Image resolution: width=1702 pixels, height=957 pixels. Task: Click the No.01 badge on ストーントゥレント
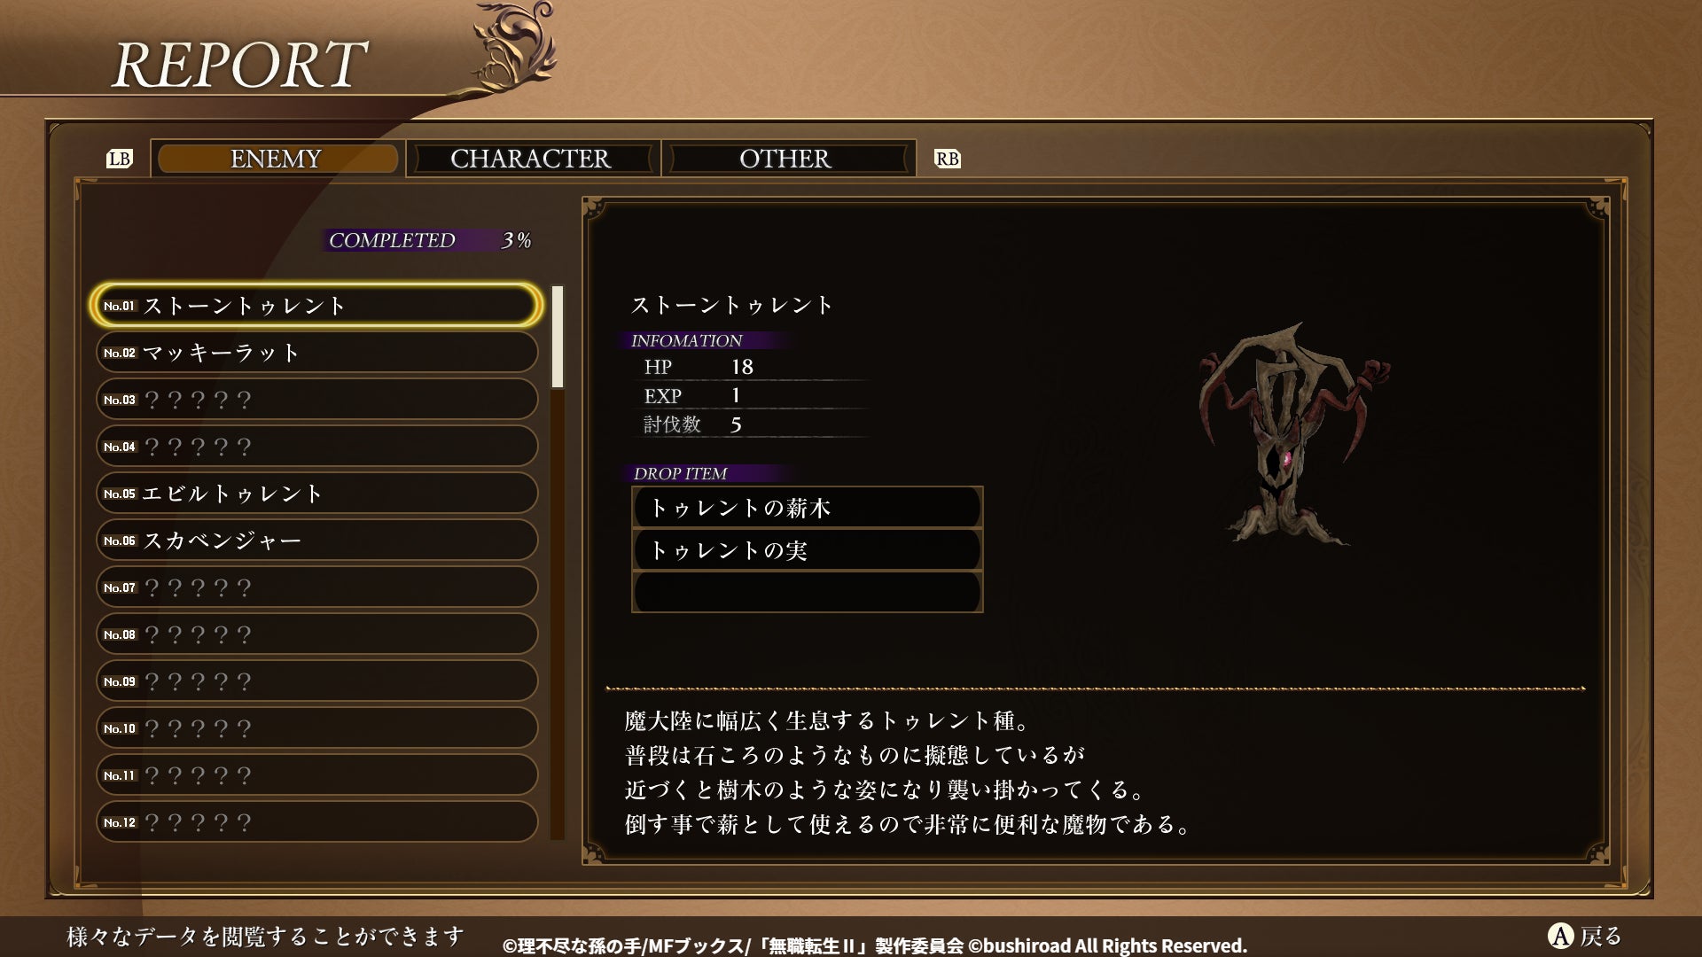point(120,306)
